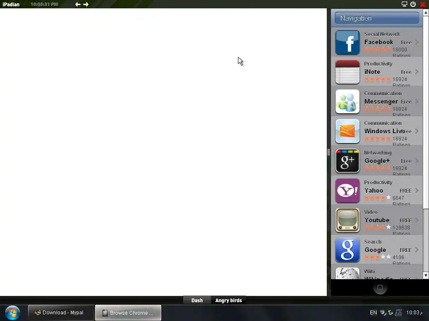Click the Google star rating
Image resolution: width=429 pixels, height=321 pixels.
(x=377, y=257)
